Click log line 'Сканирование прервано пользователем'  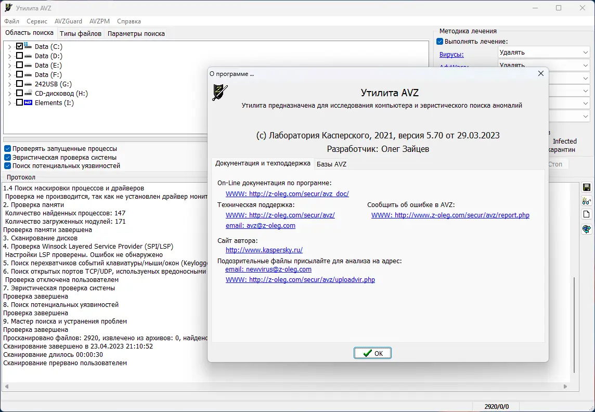pyautogui.click(x=65, y=363)
